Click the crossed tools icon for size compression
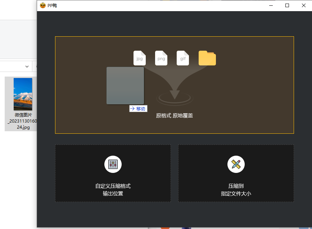Screen dimensions: 312x229 tap(236, 164)
